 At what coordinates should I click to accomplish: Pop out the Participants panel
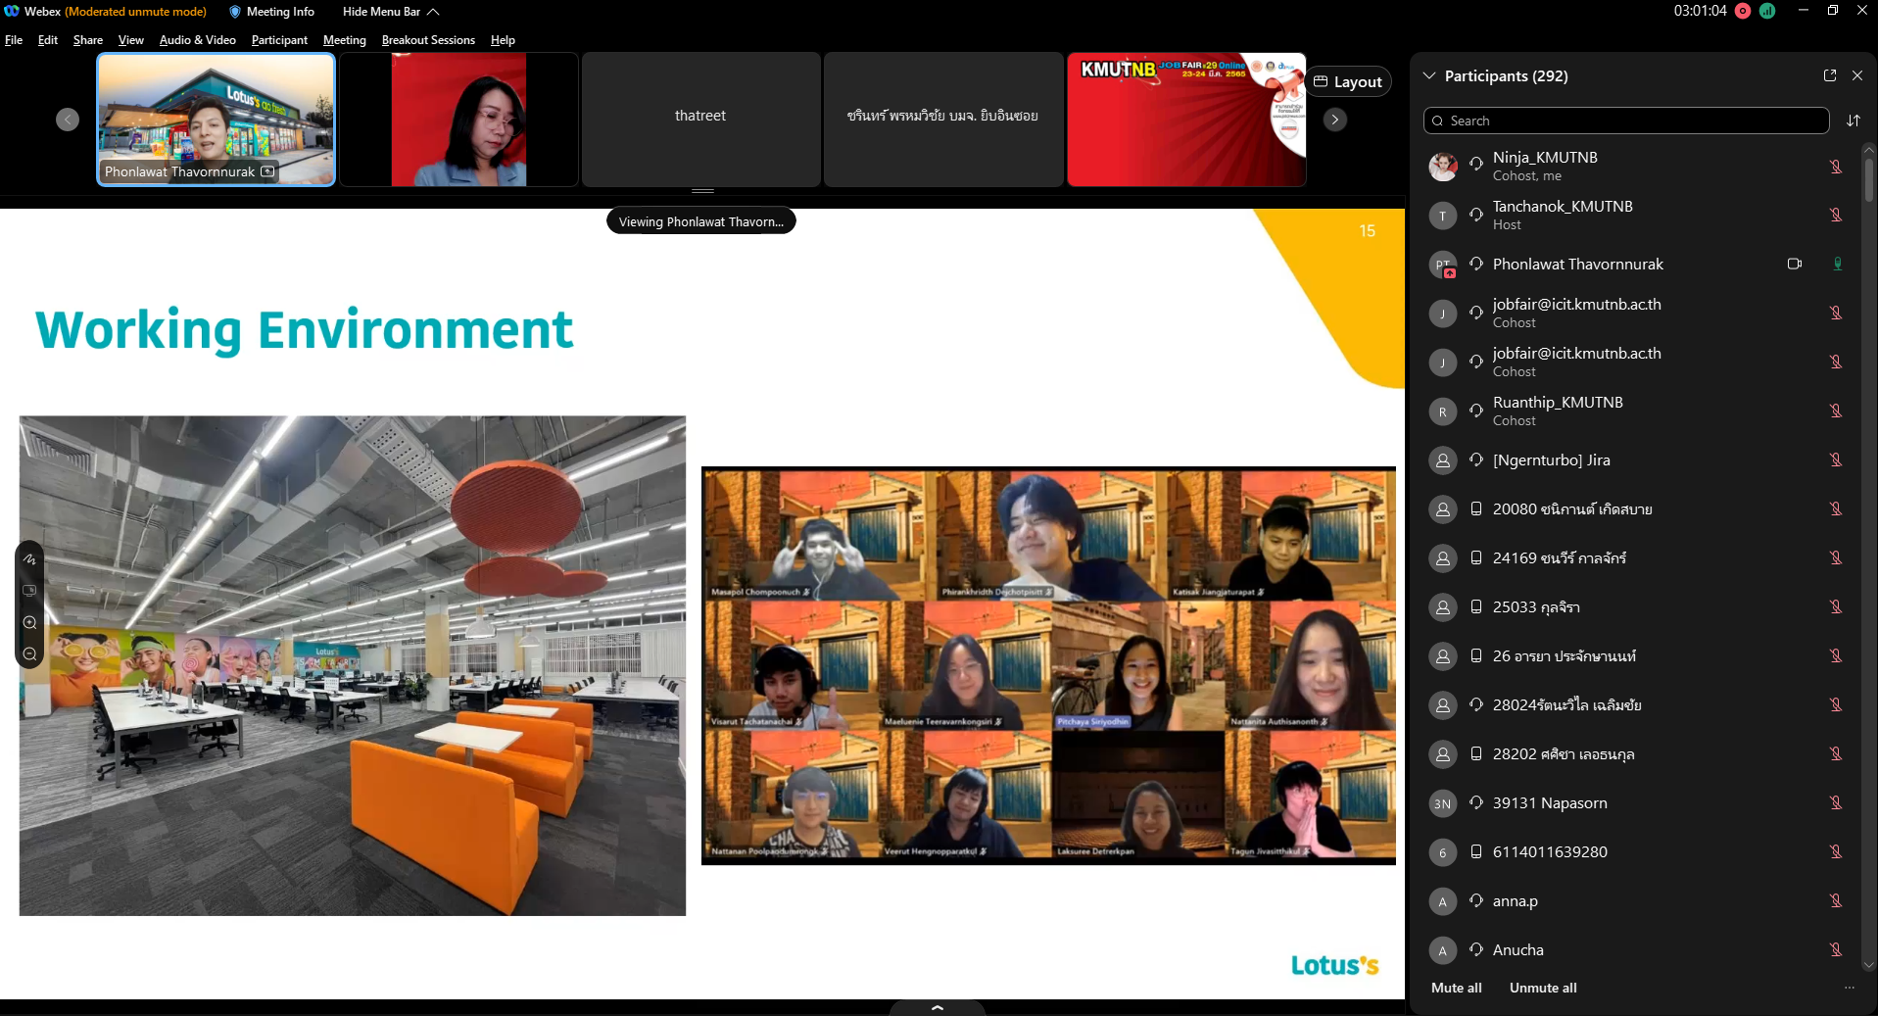click(1830, 75)
